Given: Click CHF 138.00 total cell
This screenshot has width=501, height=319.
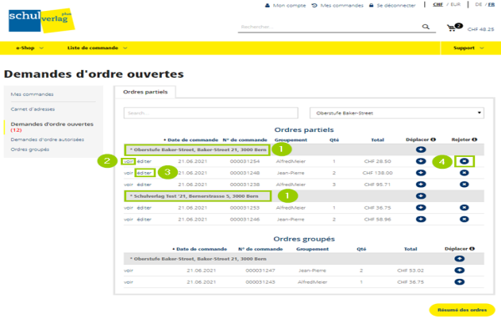Looking at the screenshot, I should (377, 173).
